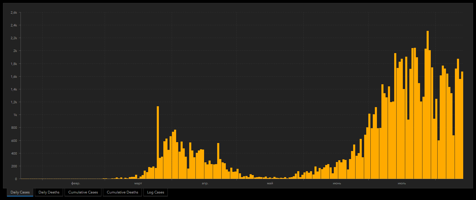Click the '2k' y-axis label
This screenshot has width=476, height=200.
15,51
